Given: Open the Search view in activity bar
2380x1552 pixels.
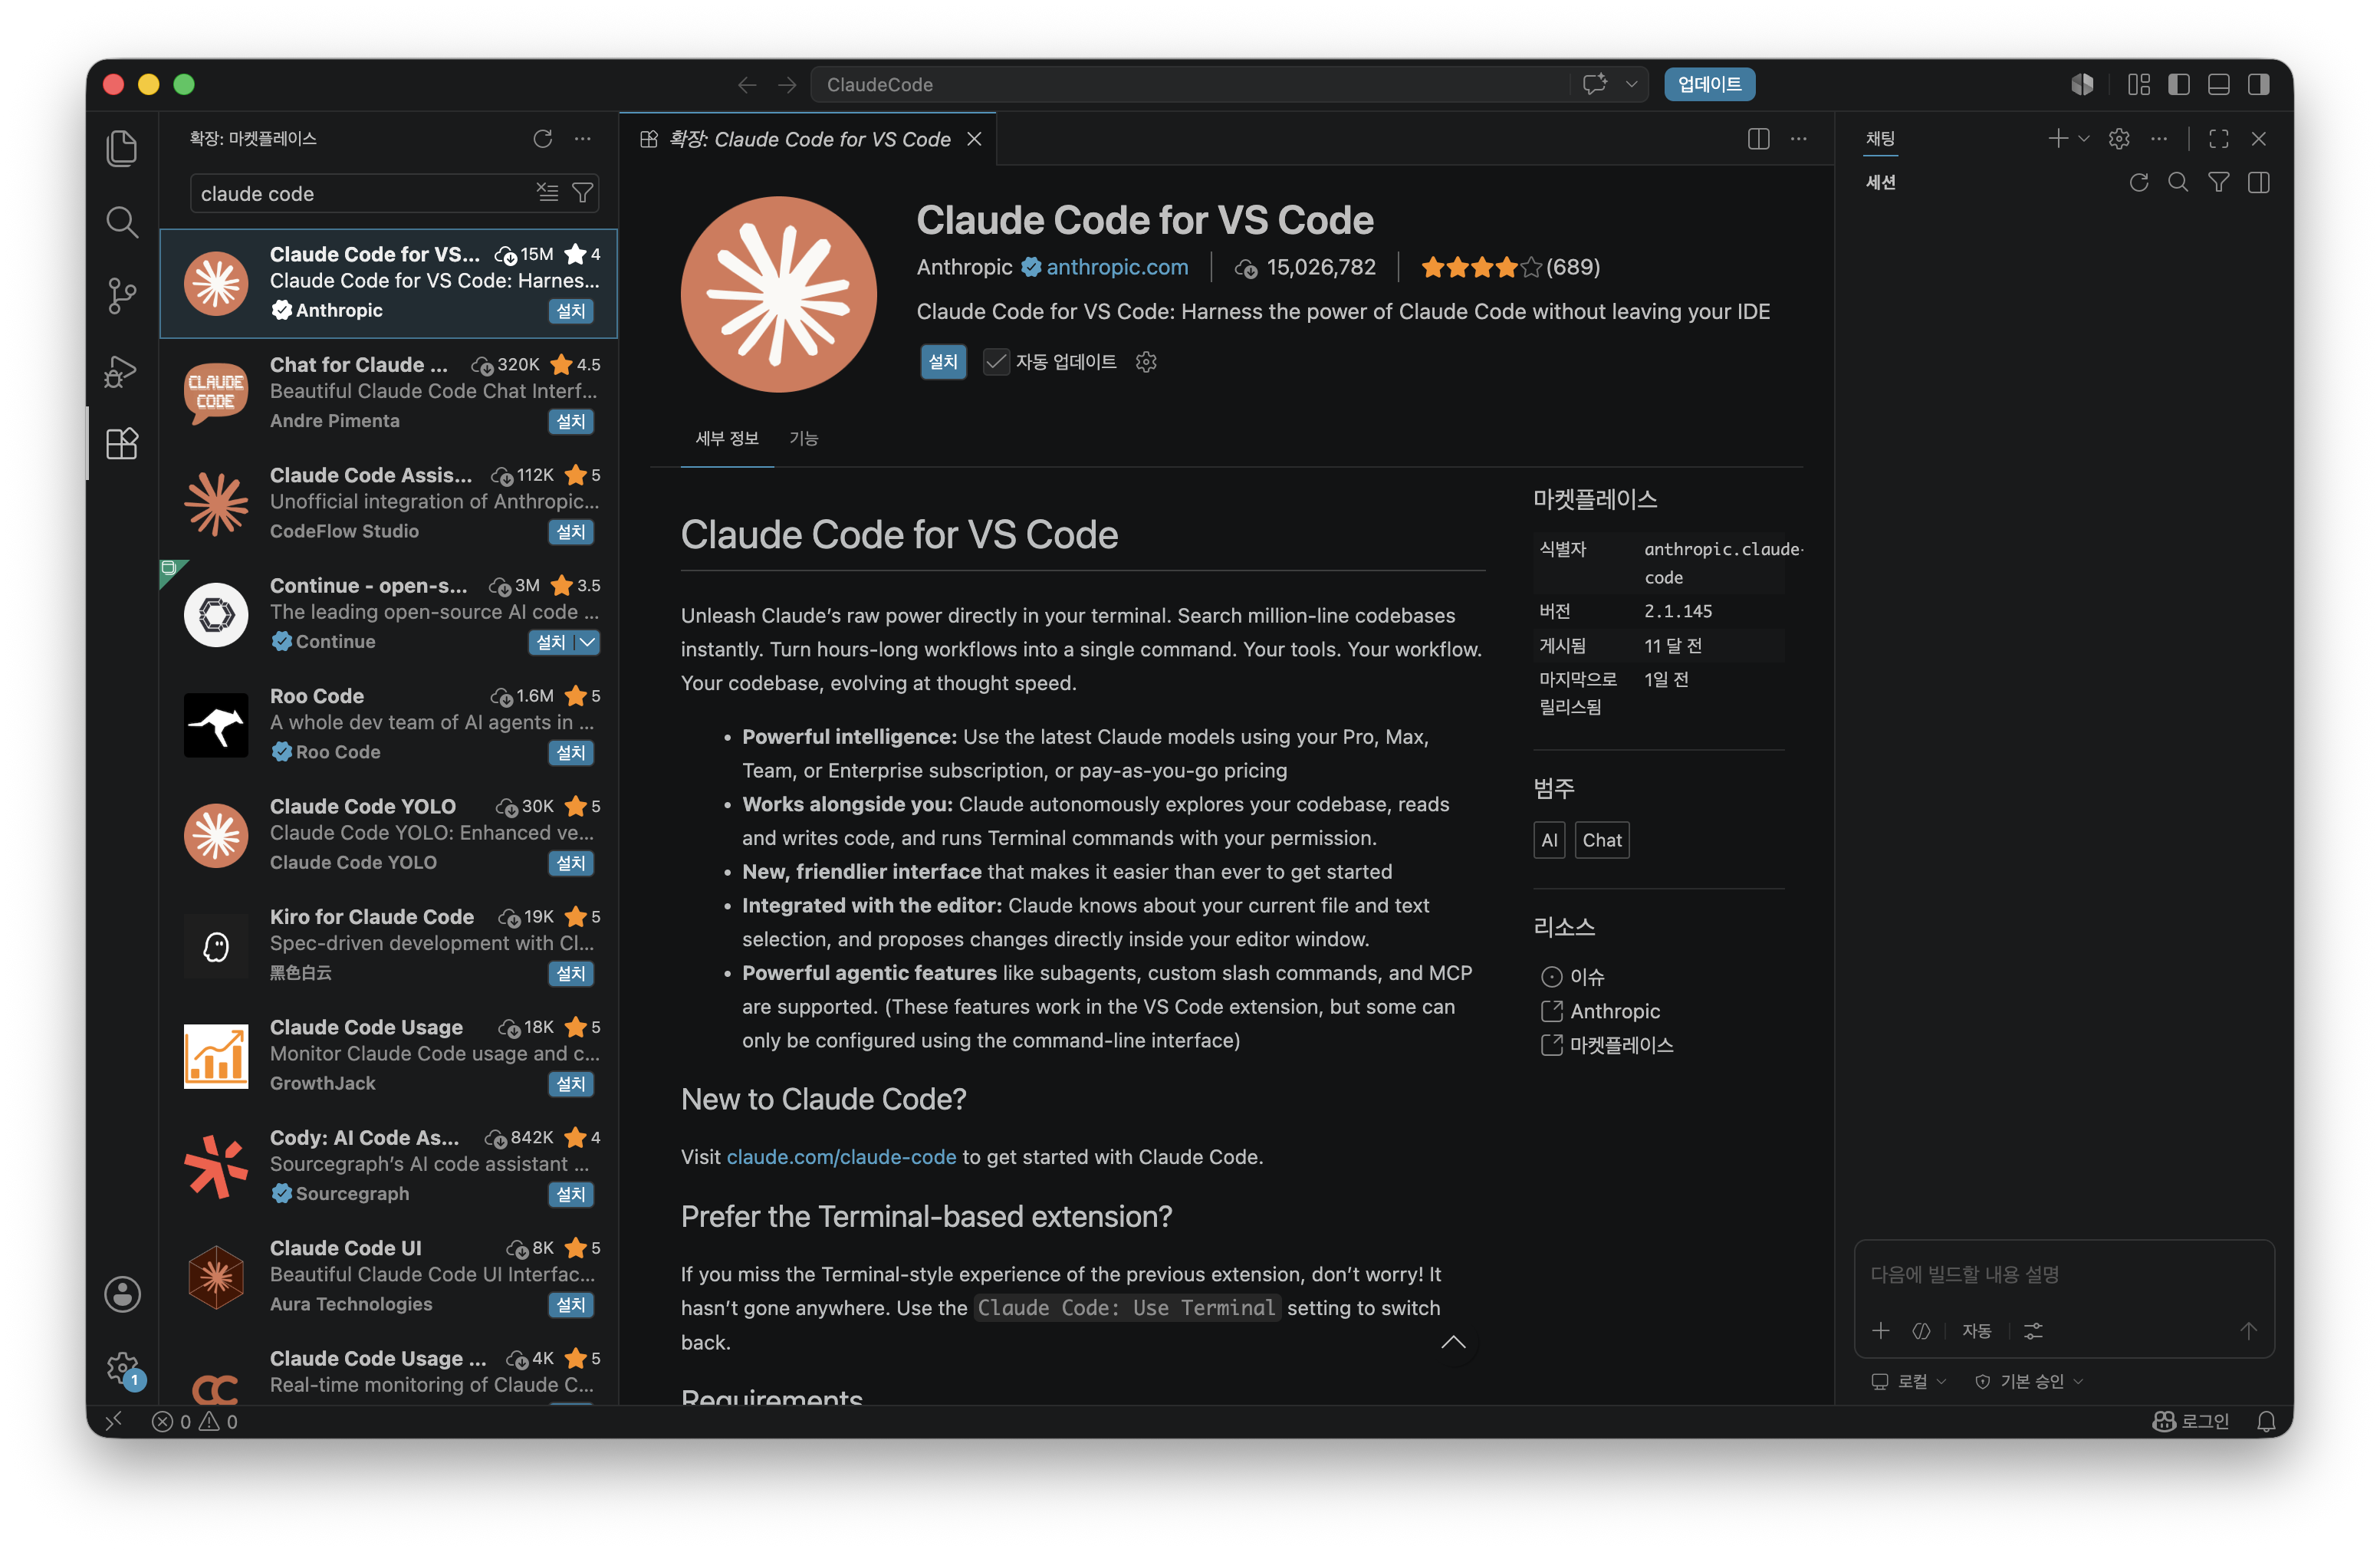Looking at the screenshot, I should (x=122, y=222).
